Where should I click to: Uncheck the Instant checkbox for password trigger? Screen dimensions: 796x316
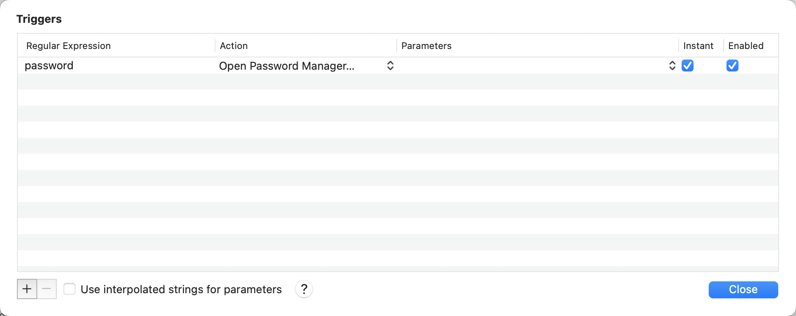tap(688, 66)
